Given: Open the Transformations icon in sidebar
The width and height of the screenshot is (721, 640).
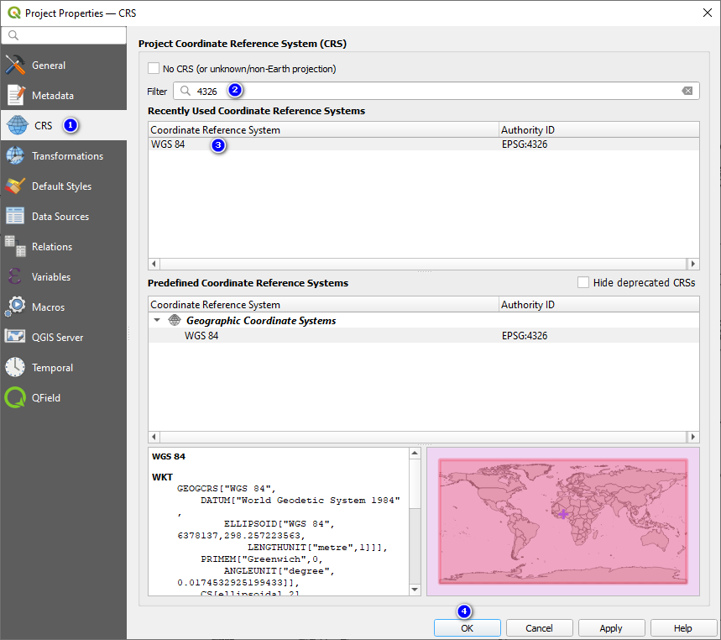Looking at the screenshot, I should 15,155.
